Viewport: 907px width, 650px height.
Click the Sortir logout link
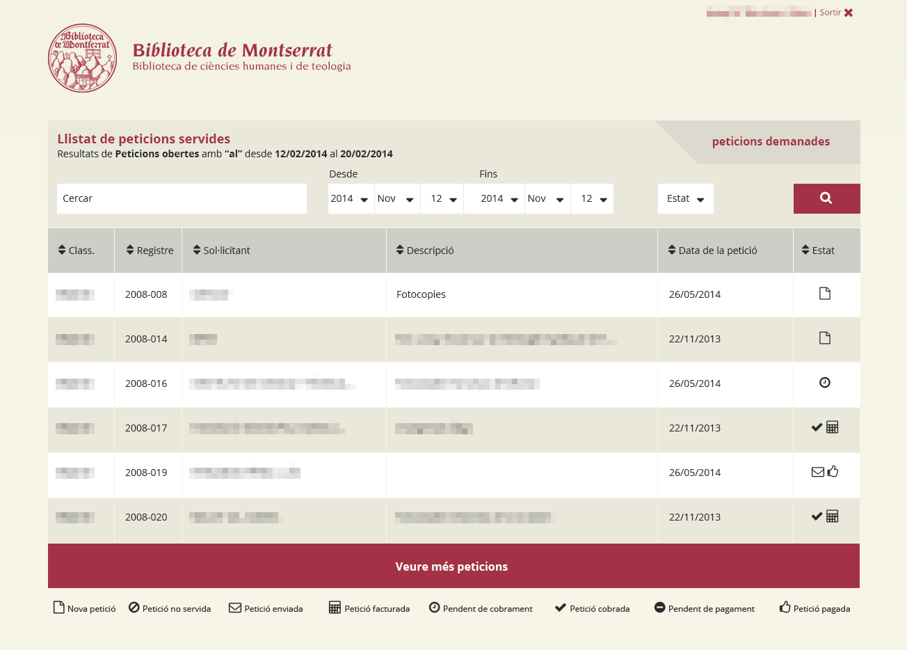(x=835, y=13)
